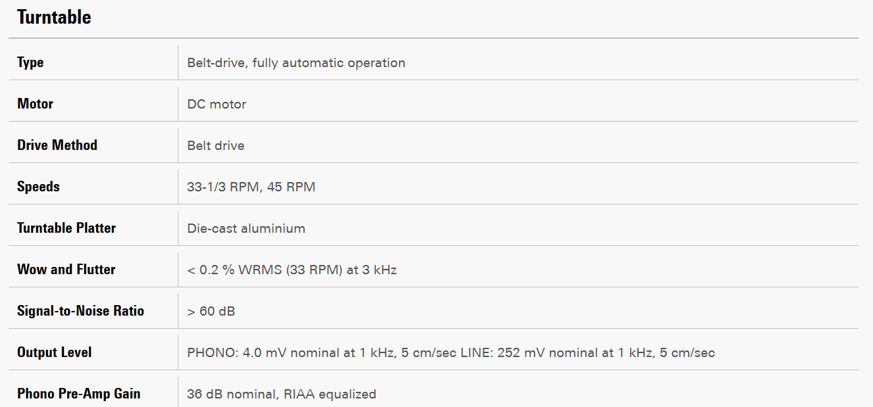Click the Type row label
This screenshot has height=407, width=873.
[x=30, y=62]
